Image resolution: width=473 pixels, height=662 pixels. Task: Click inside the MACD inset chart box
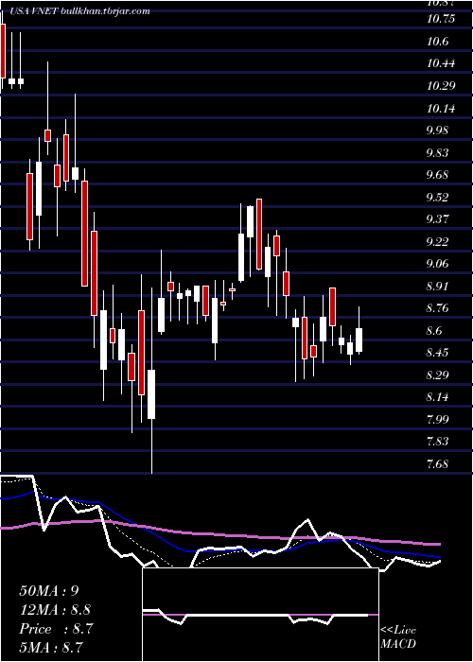(x=260, y=615)
